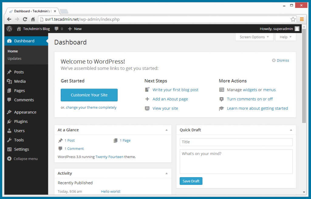Click the Save Draft button
The image size is (311, 199).
(191, 181)
